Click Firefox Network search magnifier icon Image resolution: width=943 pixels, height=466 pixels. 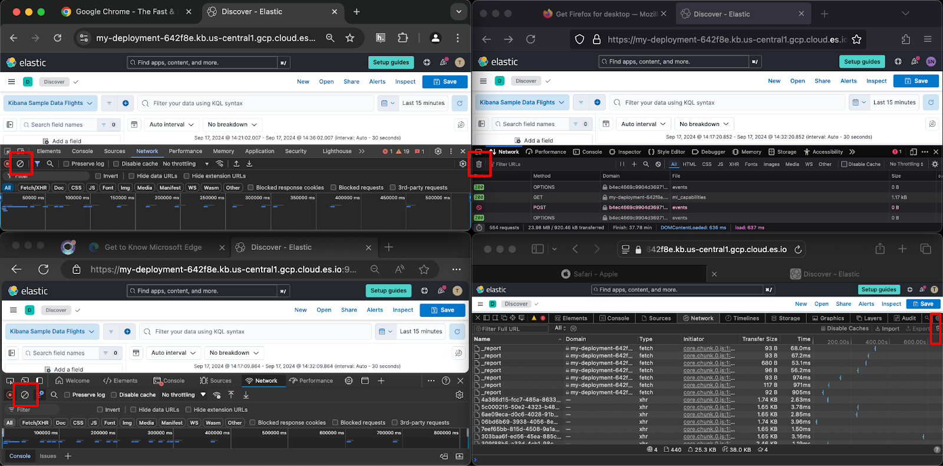pos(646,164)
